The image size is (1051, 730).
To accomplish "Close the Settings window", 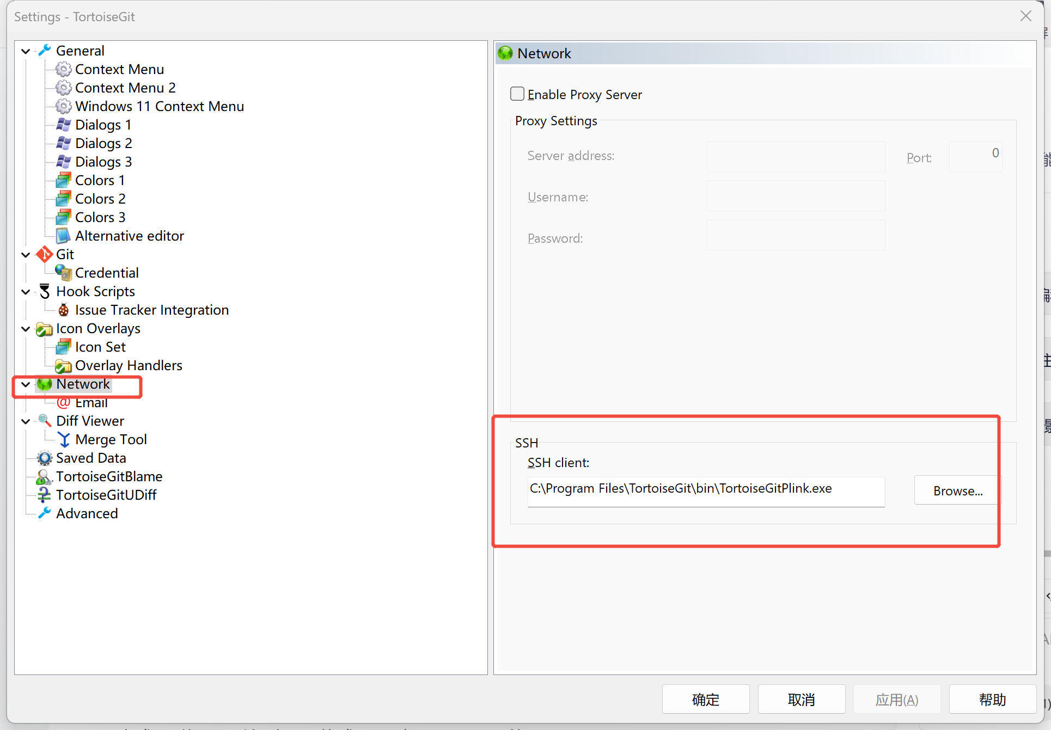I will click(x=1026, y=16).
